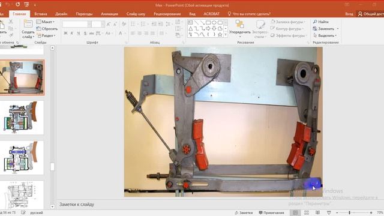Click the Найти find button

(321, 22)
